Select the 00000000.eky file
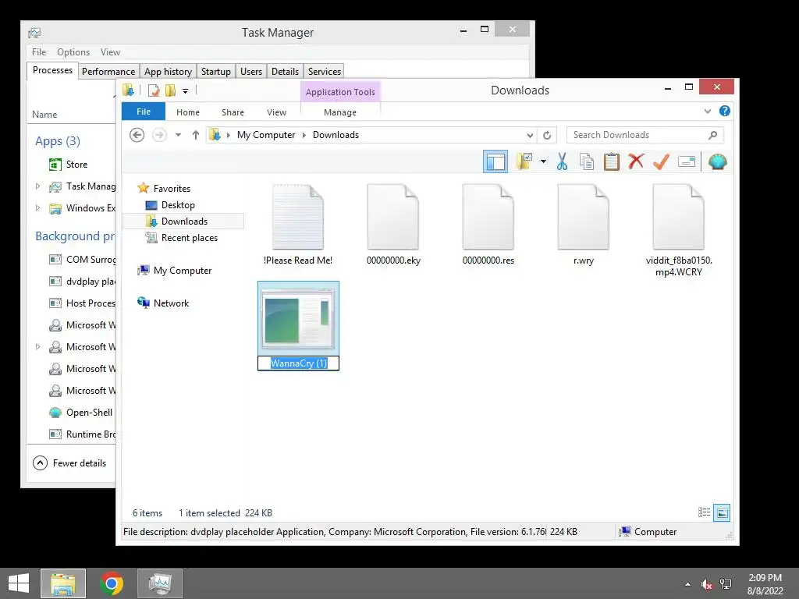The image size is (799, 599). 393,224
